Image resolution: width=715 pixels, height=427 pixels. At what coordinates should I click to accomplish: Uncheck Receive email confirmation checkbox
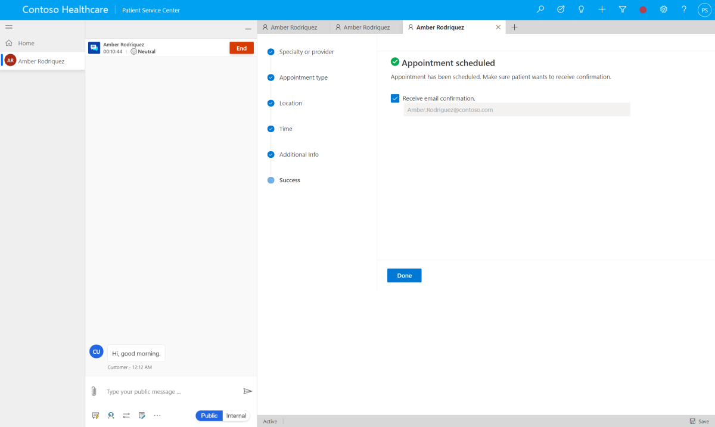[395, 98]
